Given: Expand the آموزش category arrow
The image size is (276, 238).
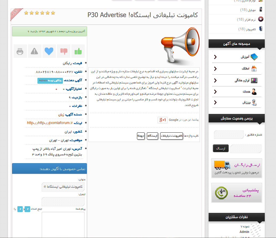Looking at the screenshot, I should [215, 57].
